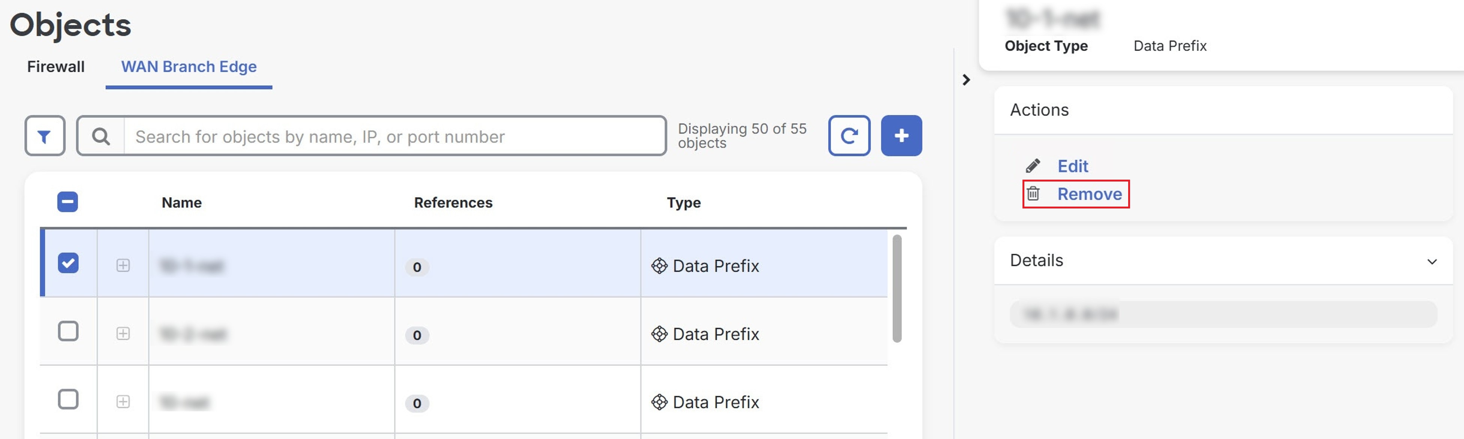Expand the first object's row details
Viewport: 1464px width, 439px height.
[x=123, y=264]
